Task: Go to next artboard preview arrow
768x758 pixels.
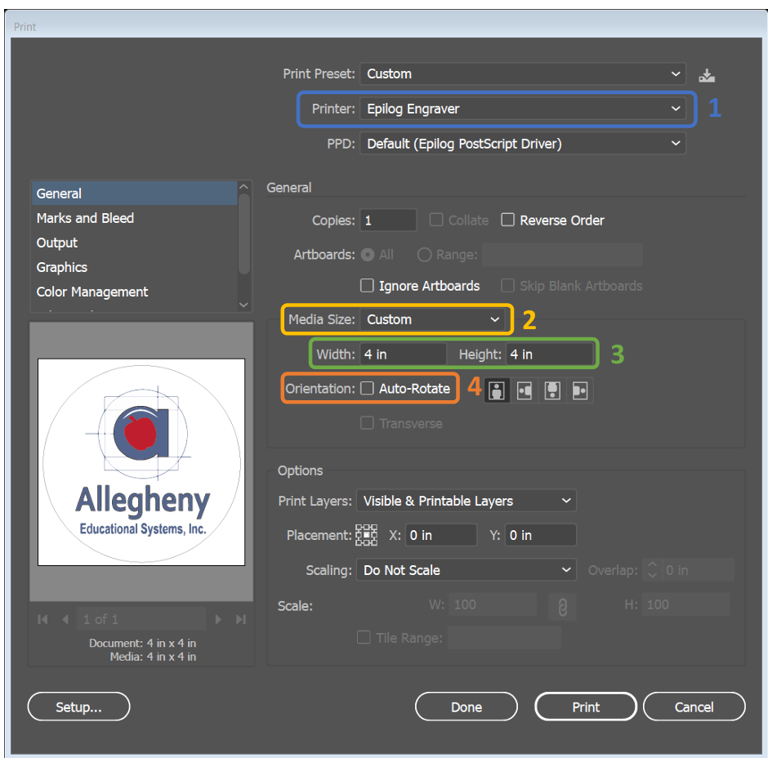Action: pyautogui.click(x=218, y=619)
